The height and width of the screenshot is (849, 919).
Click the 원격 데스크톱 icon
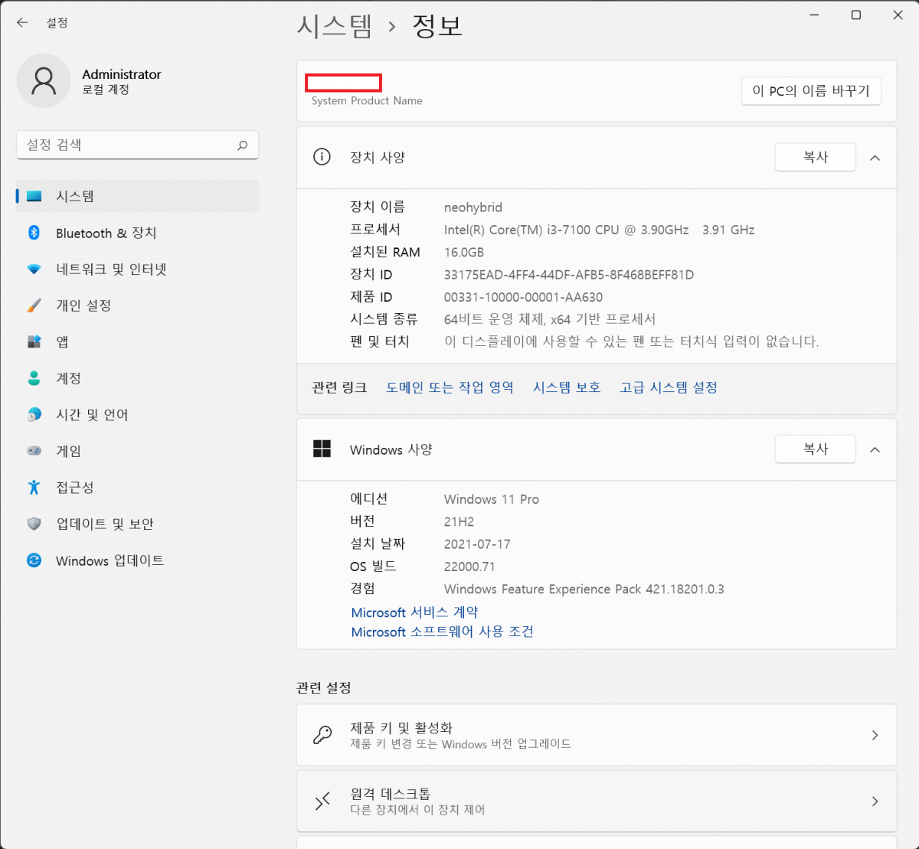pos(322,801)
